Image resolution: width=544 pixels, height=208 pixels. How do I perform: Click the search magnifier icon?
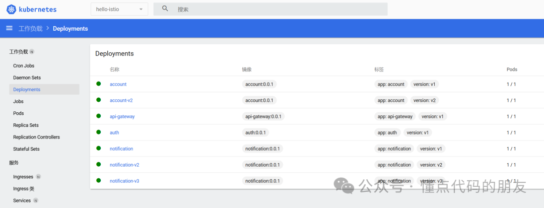pyautogui.click(x=166, y=9)
